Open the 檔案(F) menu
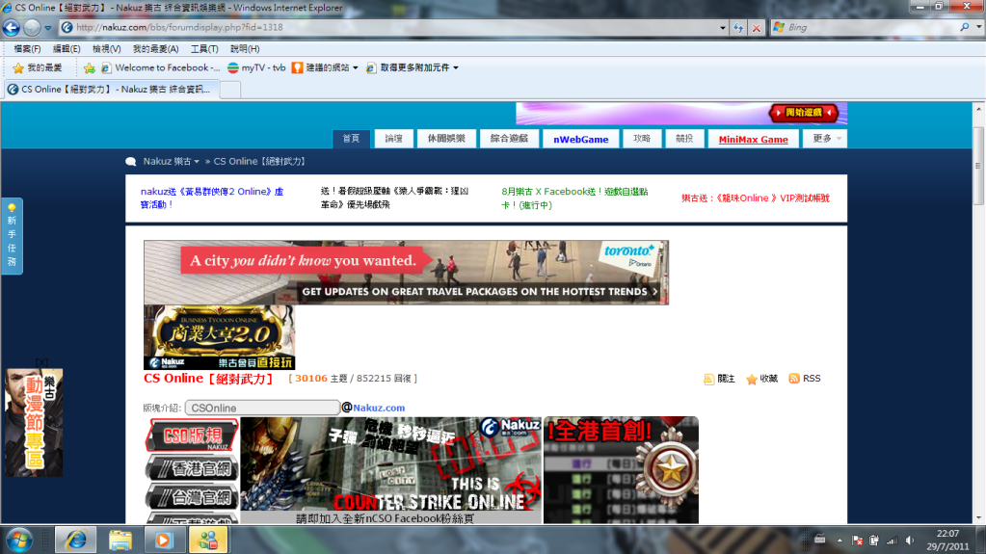This screenshot has height=554, width=986. (27, 49)
